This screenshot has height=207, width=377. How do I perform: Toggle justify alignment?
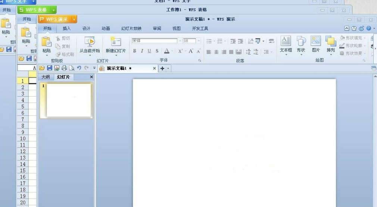[231, 51]
